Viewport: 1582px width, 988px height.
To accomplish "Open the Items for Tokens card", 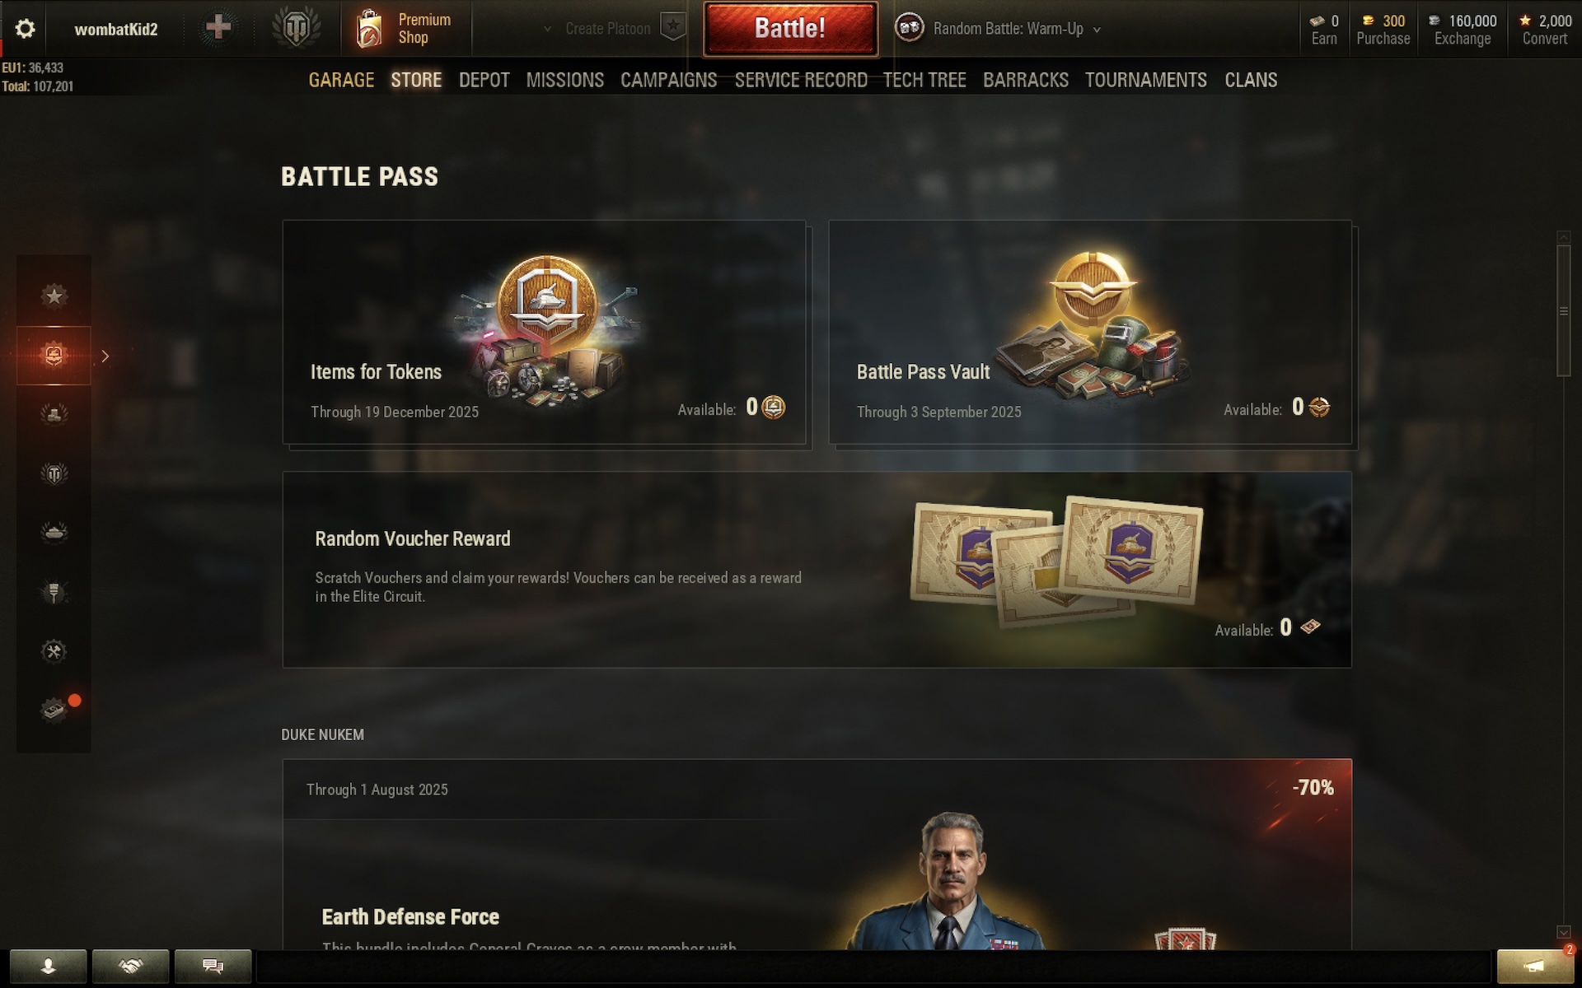I will click(544, 332).
